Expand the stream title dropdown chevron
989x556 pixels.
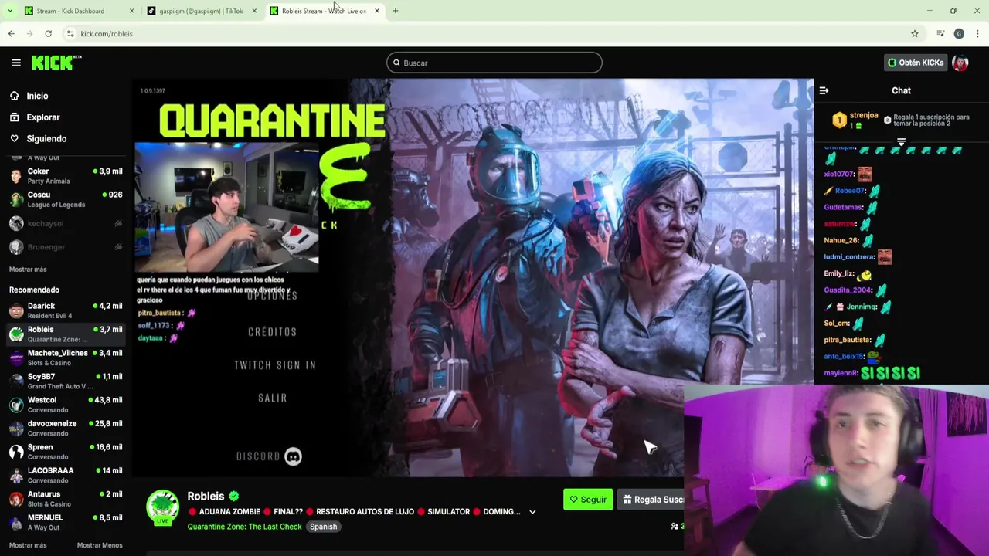click(532, 512)
